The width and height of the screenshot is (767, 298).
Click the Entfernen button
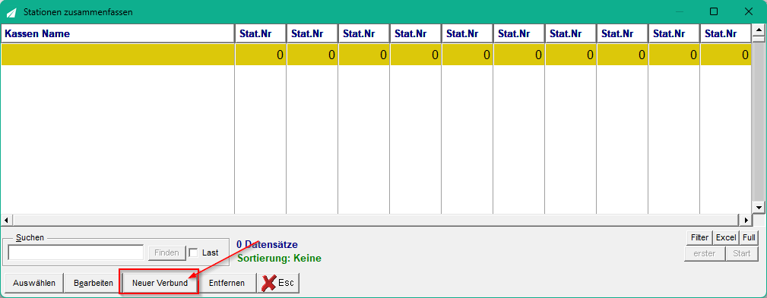[x=227, y=283]
